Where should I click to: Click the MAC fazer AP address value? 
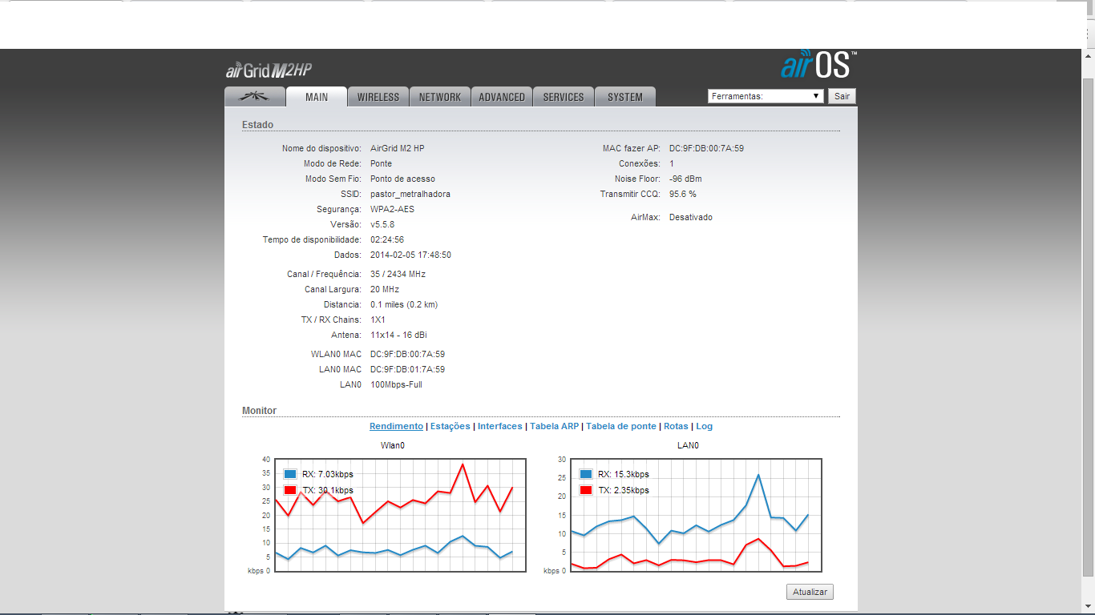point(707,148)
